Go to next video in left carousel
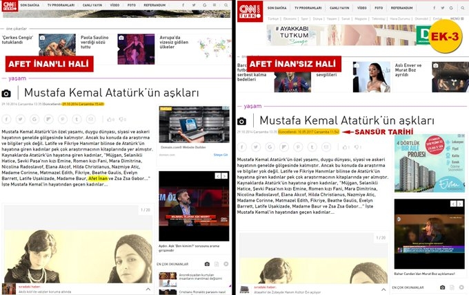 click(224, 176)
